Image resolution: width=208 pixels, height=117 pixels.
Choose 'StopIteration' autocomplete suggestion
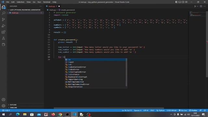click(95, 87)
